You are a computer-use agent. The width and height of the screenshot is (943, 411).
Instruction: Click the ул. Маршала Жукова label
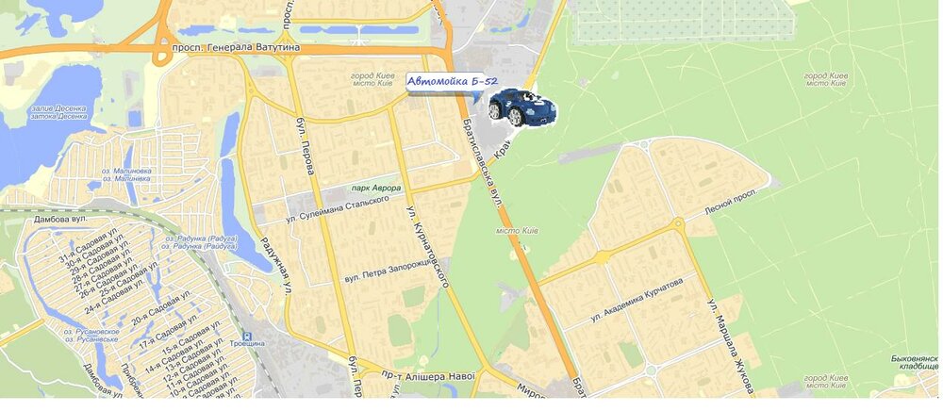pos(730,347)
